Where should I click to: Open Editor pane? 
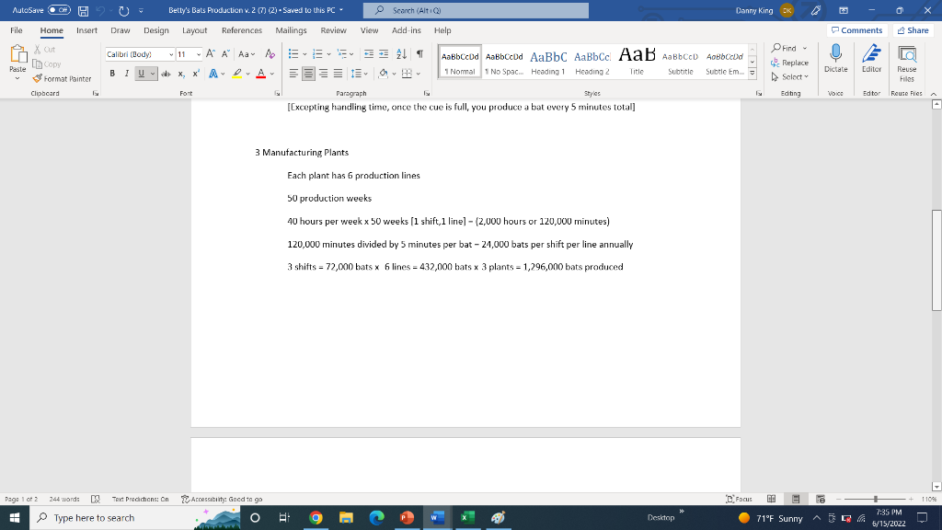872,59
